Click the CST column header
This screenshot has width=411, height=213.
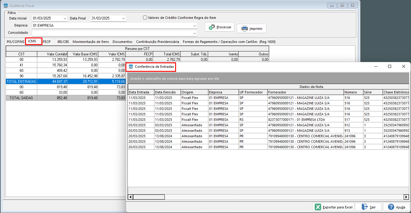pos(21,54)
